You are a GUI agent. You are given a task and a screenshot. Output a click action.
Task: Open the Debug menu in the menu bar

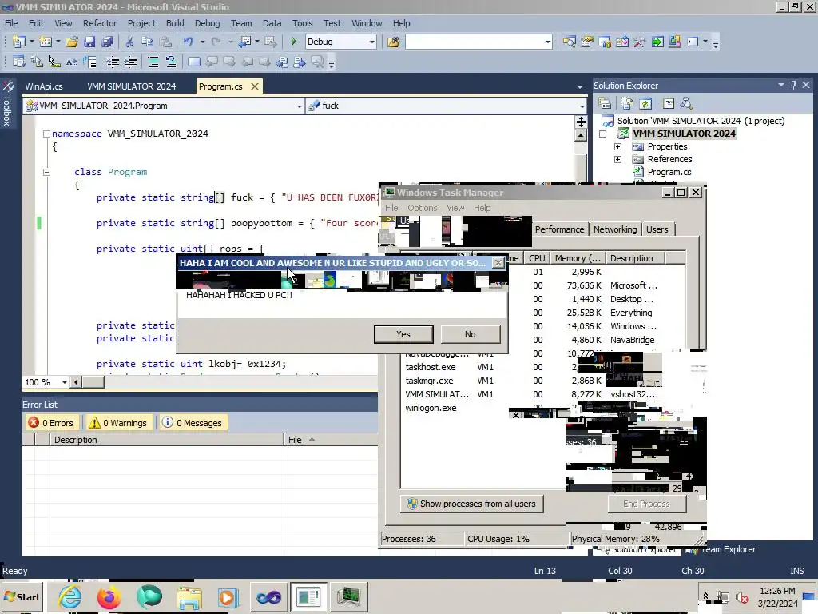(x=207, y=23)
